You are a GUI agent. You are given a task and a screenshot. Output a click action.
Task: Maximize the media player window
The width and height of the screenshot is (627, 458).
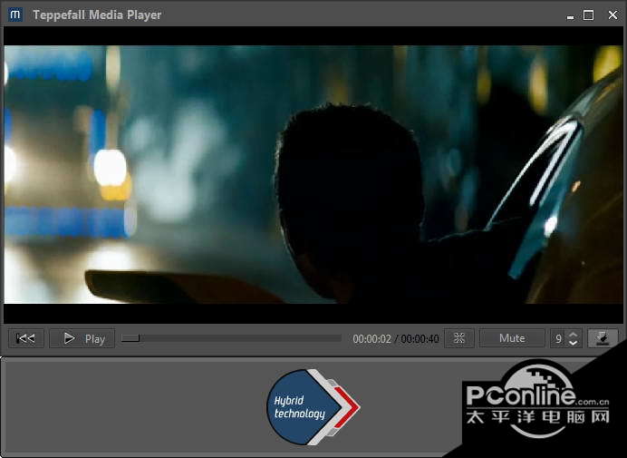click(x=588, y=15)
